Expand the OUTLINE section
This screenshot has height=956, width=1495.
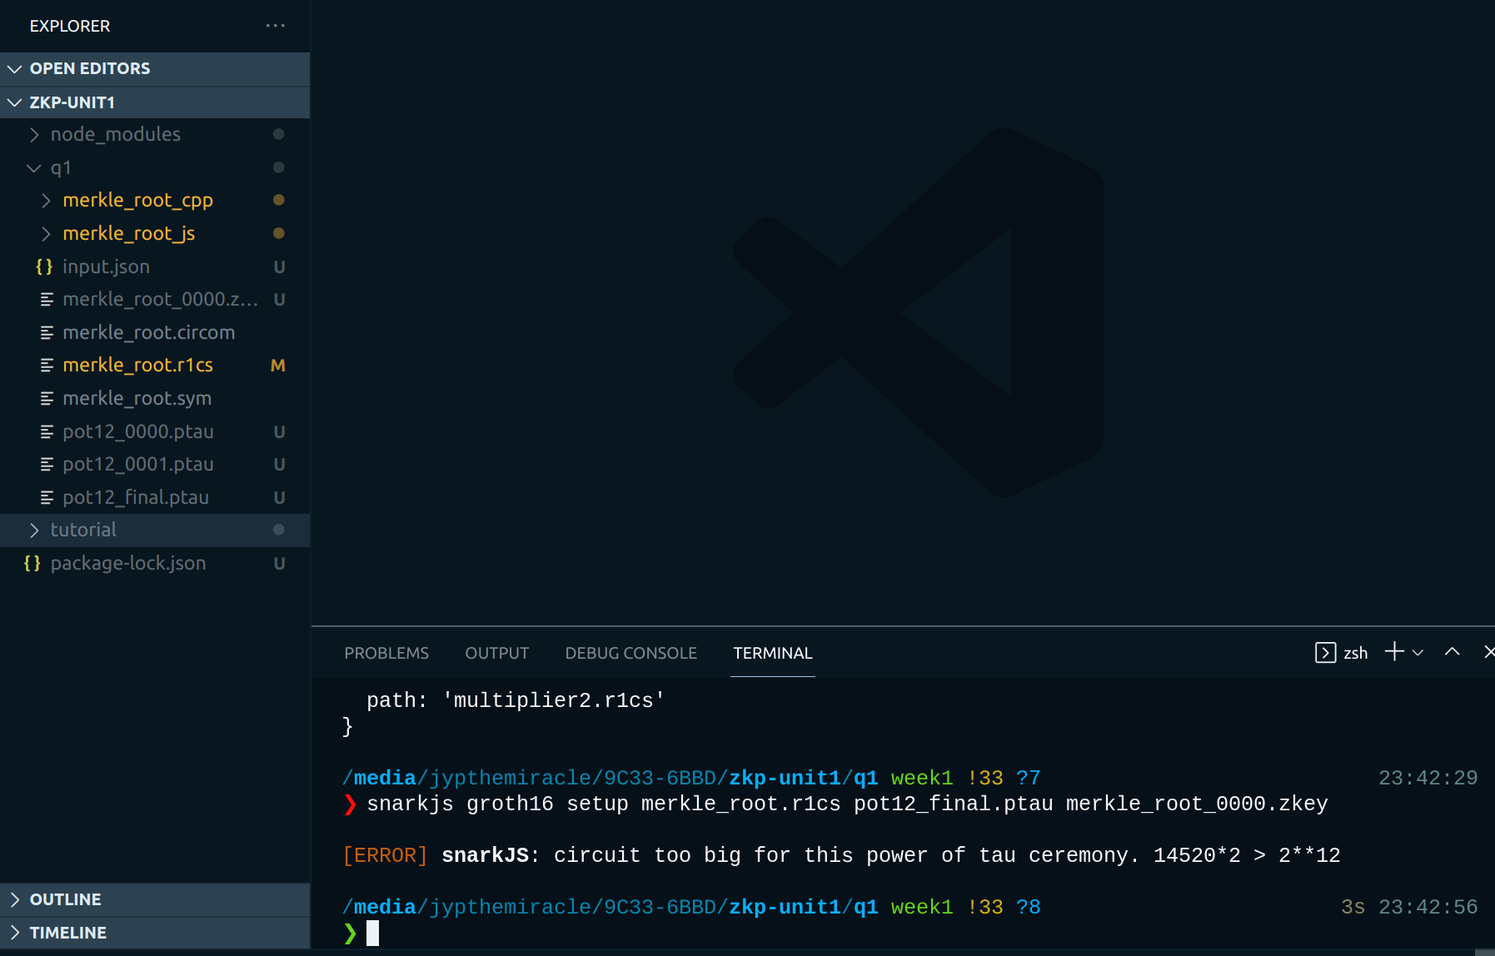click(155, 899)
